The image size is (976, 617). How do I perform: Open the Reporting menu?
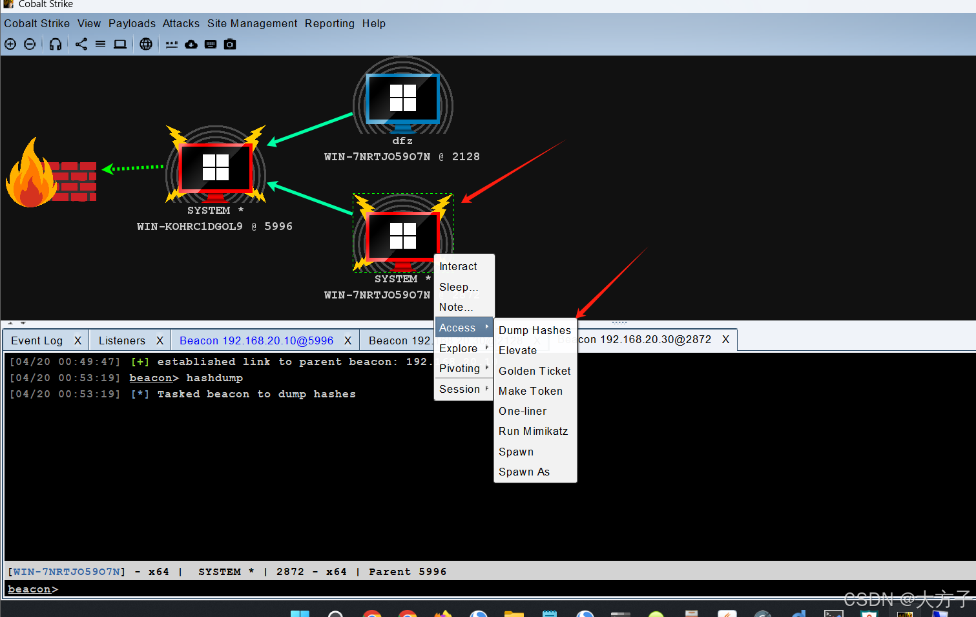(x=329, y=23)
